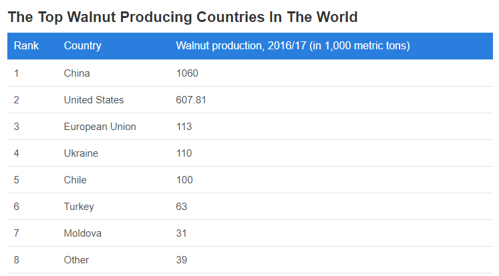
Task: Click Moldova's production value 31
Action: [x=181, y=233]
